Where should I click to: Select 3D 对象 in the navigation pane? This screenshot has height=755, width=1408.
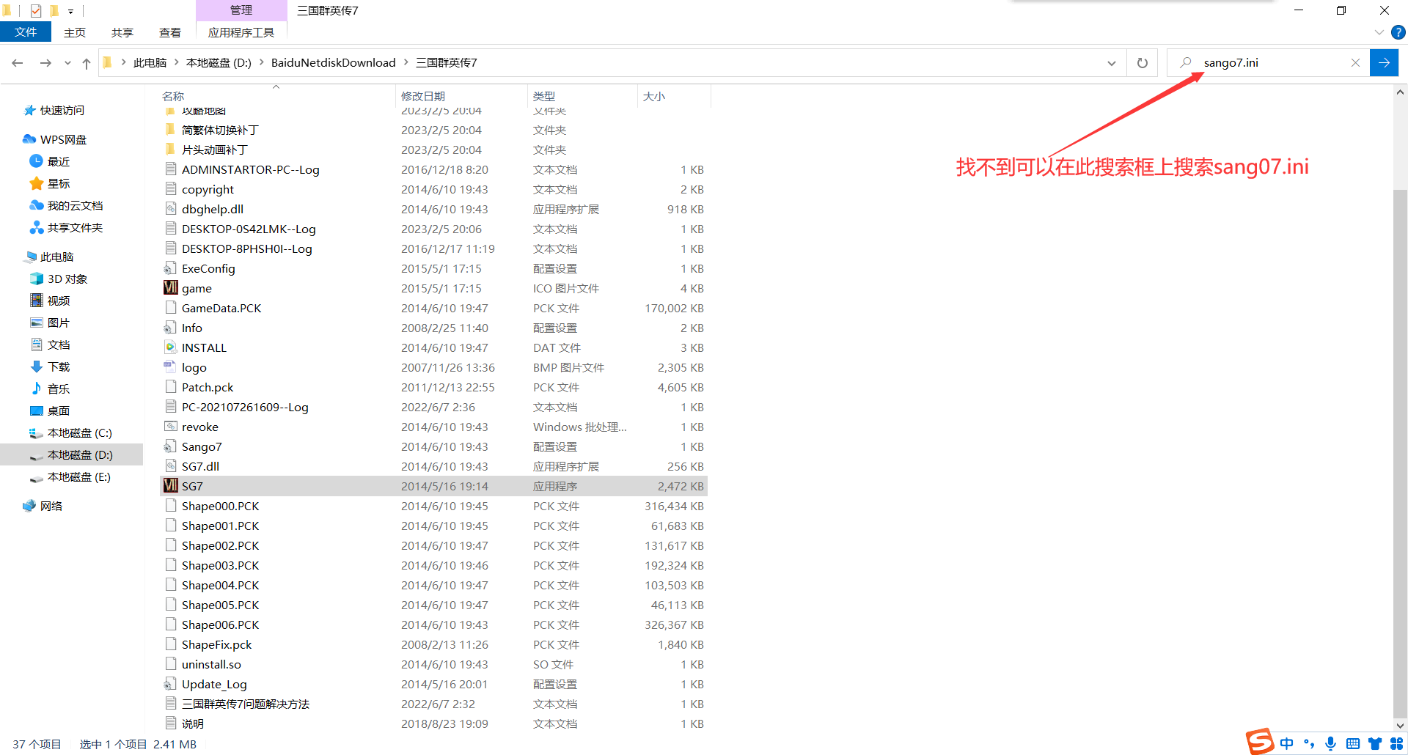(59, 279)
